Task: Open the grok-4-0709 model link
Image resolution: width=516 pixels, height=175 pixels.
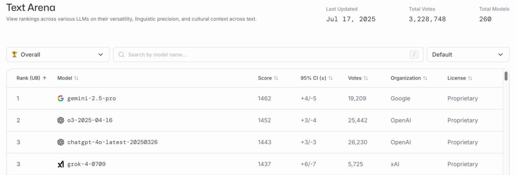Action: pyautogui.click(x=86, y=164)
